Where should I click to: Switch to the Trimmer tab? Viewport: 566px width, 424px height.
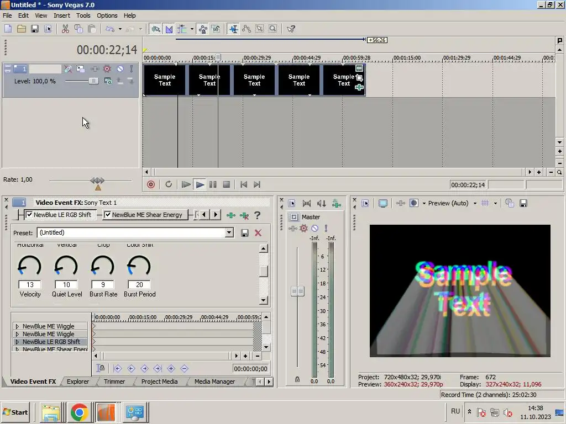[114, 381]
